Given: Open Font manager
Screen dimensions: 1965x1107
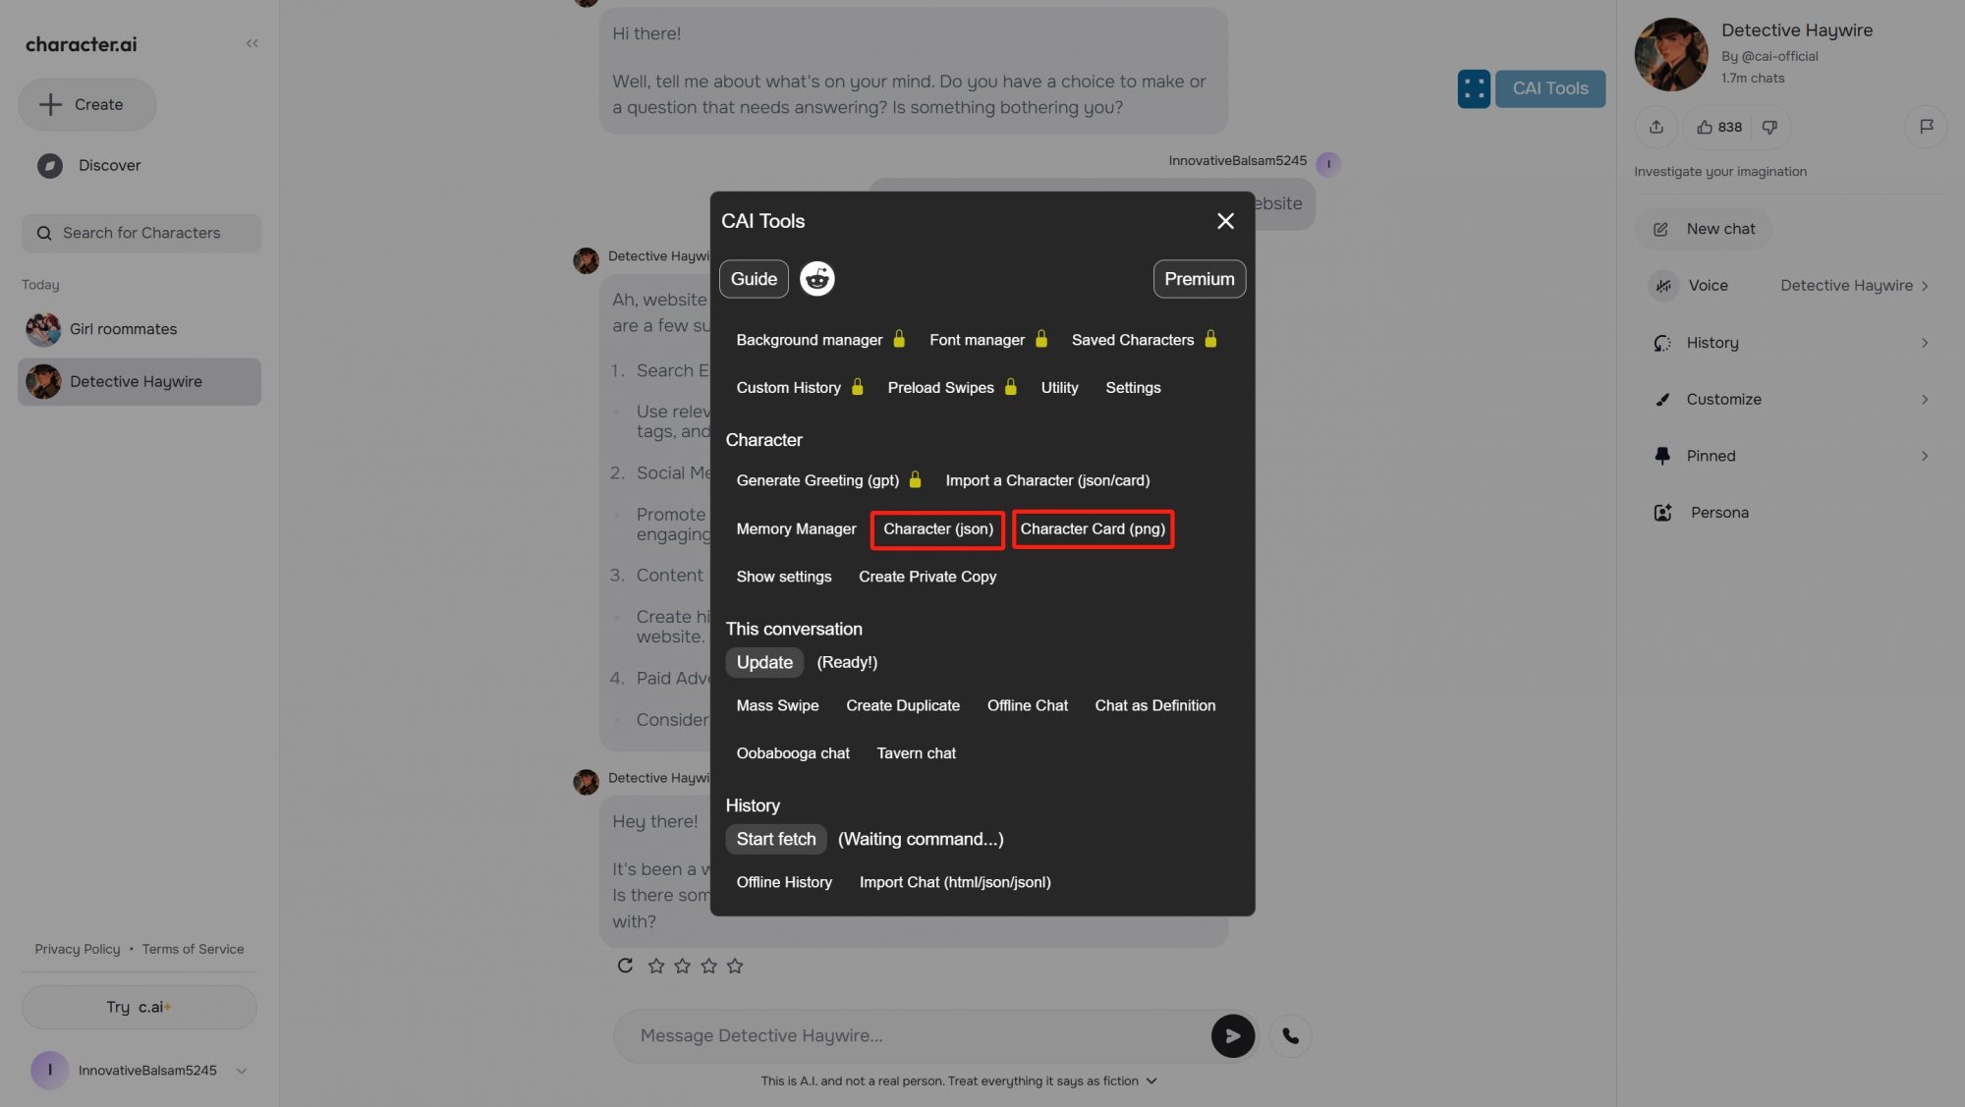Looking at the screenshot, I should click(x=977, y=340).
